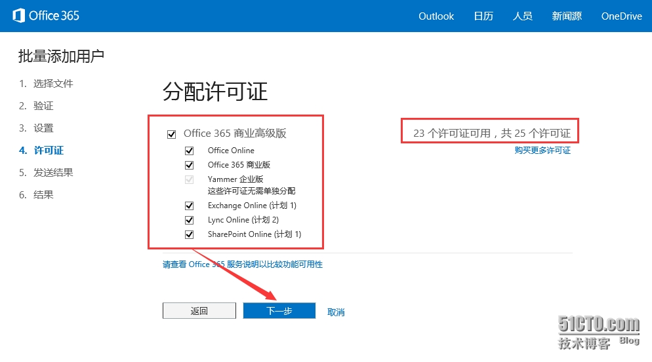
Task: Uncheck the Office 365 商业高级版 checkbox
Action: (x=172, y=134)
